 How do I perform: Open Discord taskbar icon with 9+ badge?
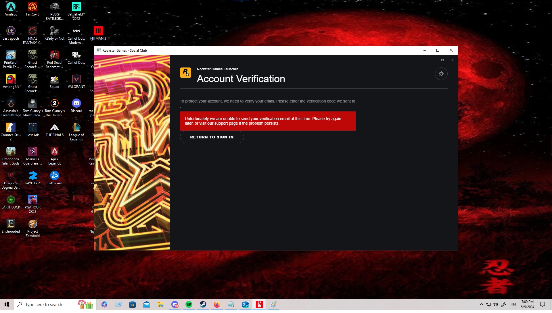point(175,304)
